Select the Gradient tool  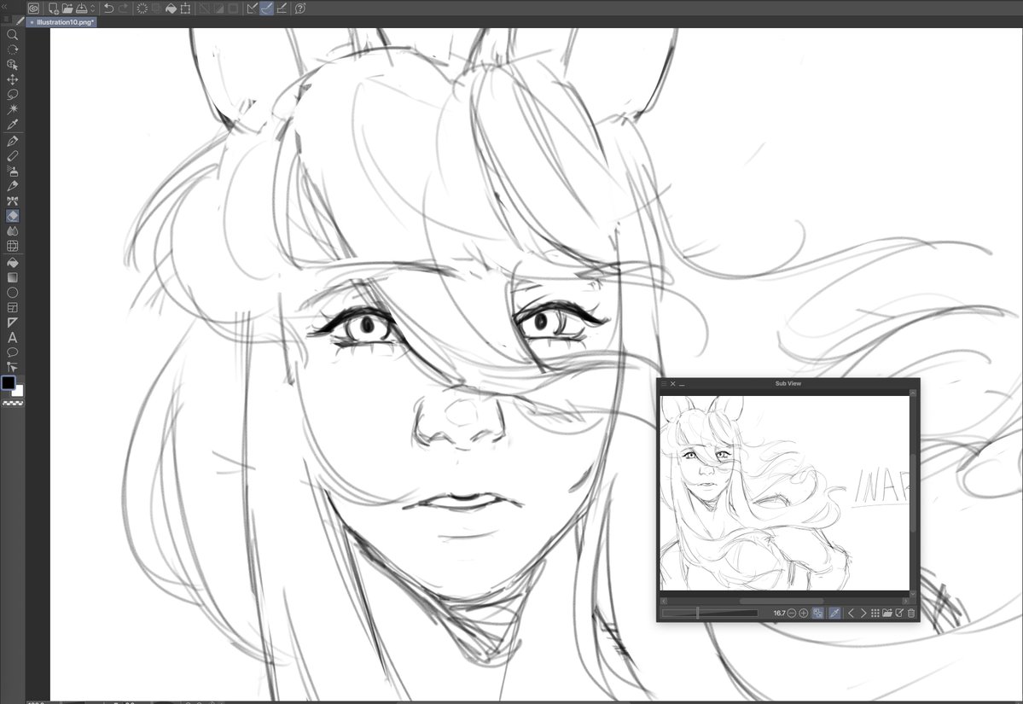click(12, 277)
